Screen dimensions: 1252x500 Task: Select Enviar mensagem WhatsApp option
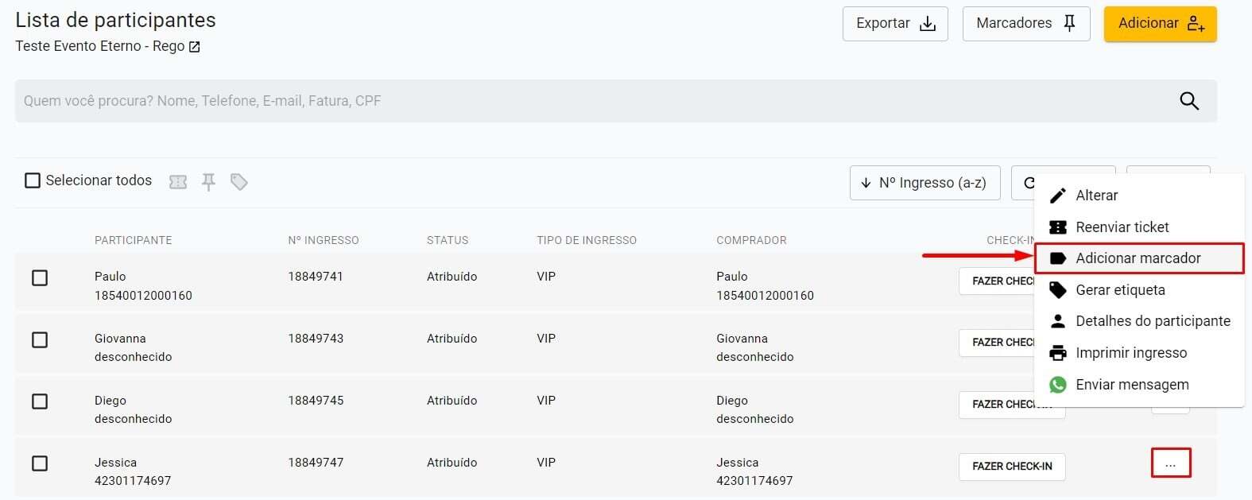click(x=1131, y=385)
